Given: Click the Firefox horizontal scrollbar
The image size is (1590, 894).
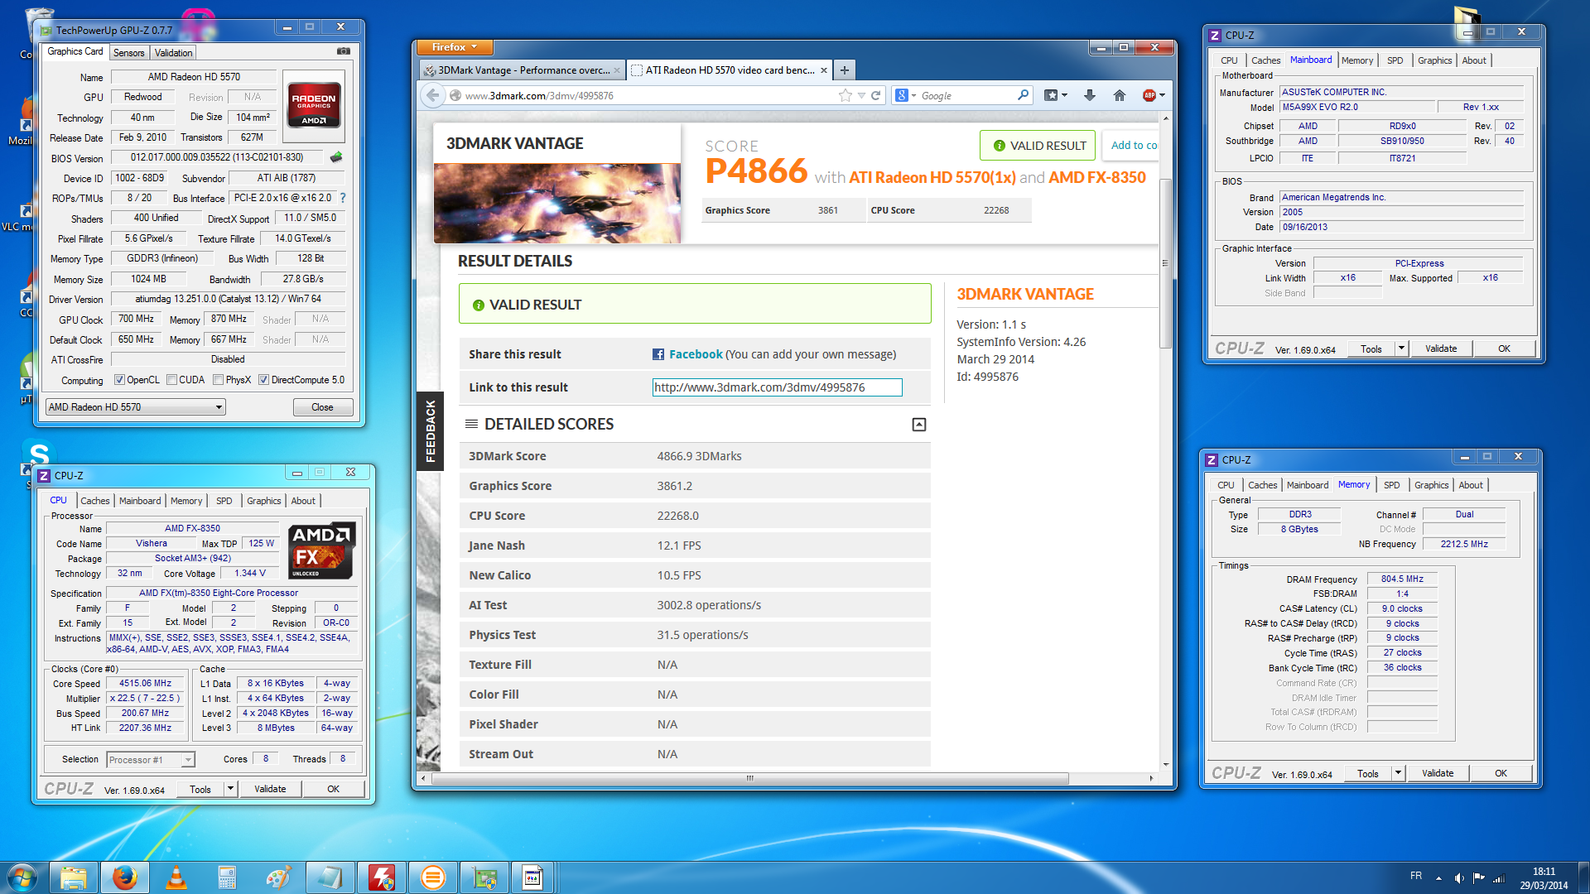Looking at the screenshot, I should (x=749, y=778).
